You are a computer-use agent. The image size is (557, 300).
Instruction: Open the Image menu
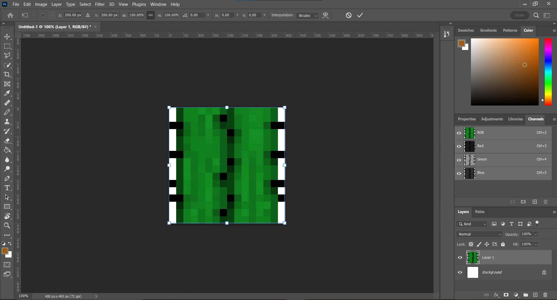pyautogui.click(x=41, y=4)
